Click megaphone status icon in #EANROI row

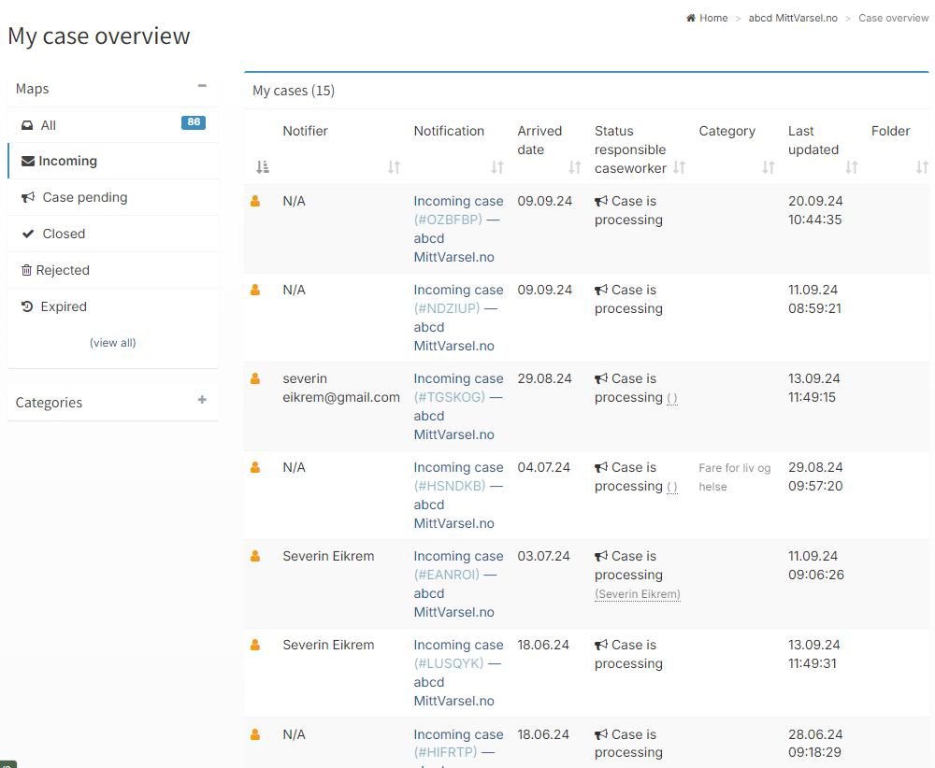coord(601,557)
